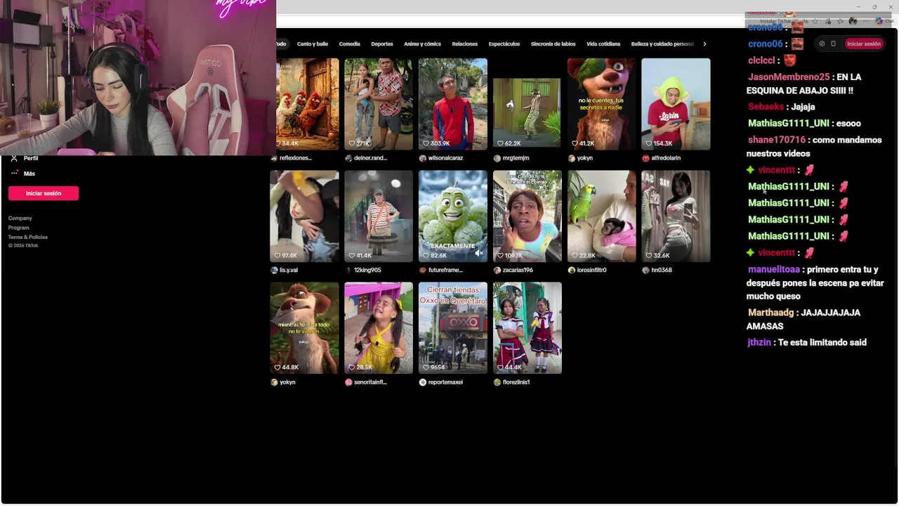Select the Anime y cómics category tab
Screen dimensions: 899x506
coord(422,44)
